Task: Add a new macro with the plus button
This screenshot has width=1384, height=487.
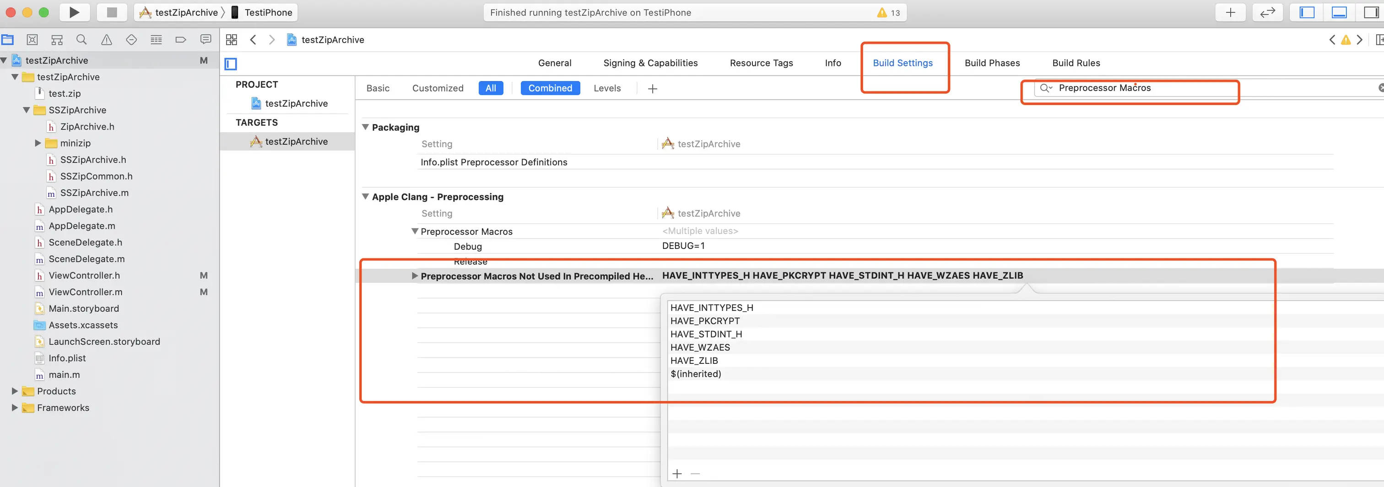Action: point(677,474)
